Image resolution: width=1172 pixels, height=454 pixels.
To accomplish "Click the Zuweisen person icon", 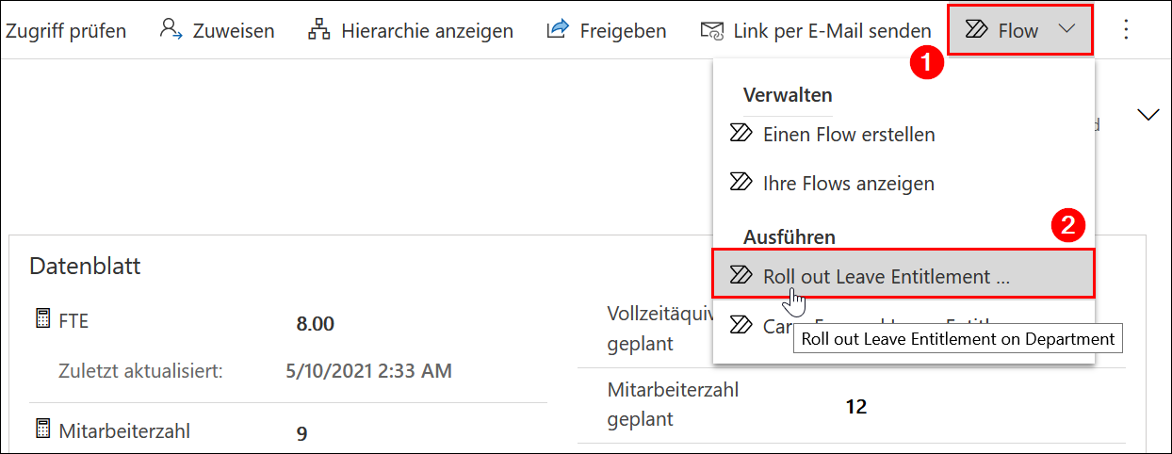I will tap(171, 29).
